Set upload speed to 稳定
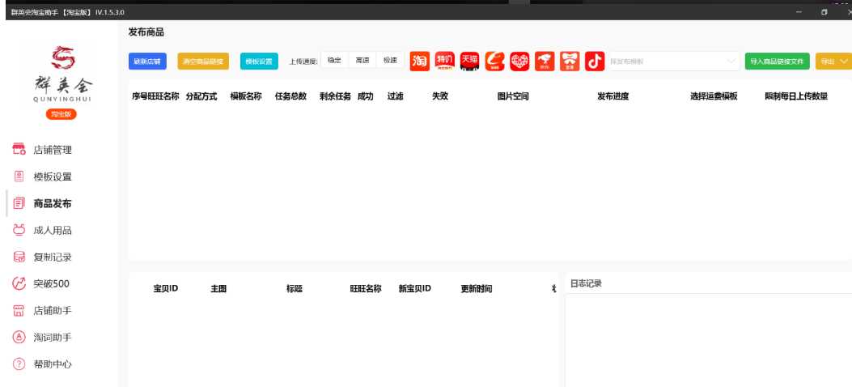This screenshot has height=387, width=852. pos(335,61)
